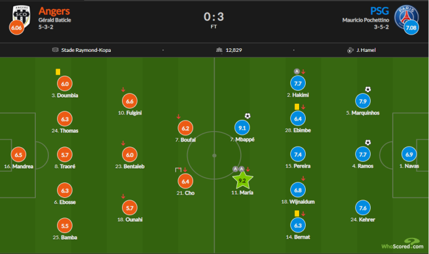Select Mandrea's 6.5 rating bubble
Viewport: 429px width, 254px height.
click(18, 154)
